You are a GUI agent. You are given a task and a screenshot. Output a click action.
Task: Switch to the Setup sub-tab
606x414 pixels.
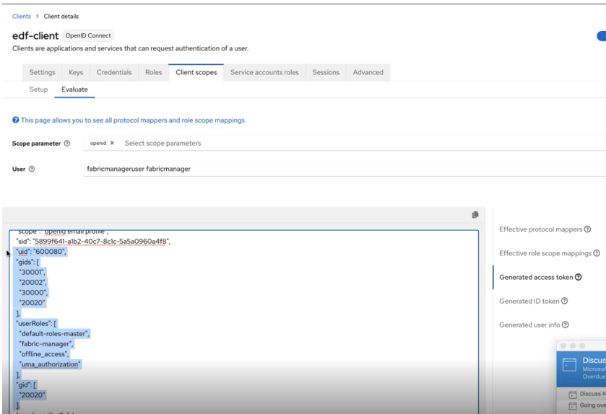point(38,89)
